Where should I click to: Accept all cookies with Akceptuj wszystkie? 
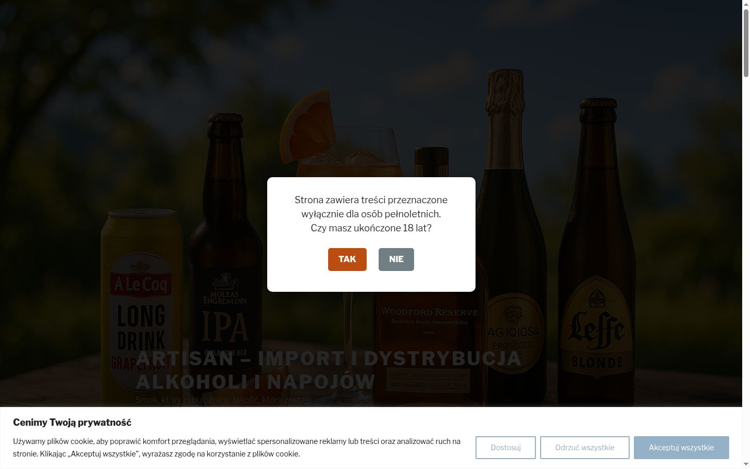(x=681, y=448)
